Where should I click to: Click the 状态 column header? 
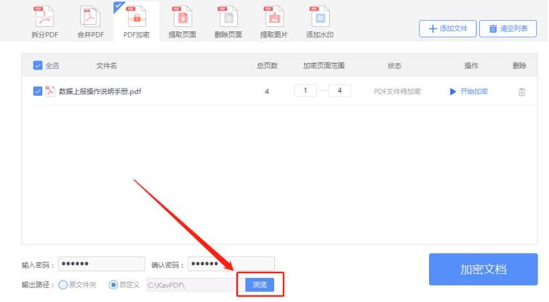point(394,66)
